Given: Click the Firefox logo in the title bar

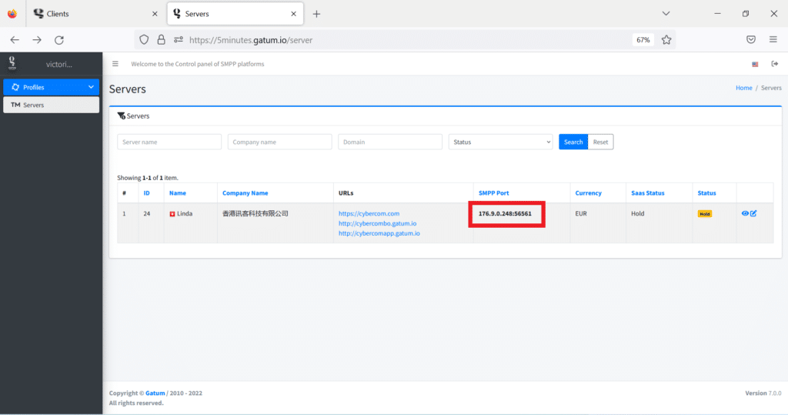Looking at the screenshot, I should coord(12,14).
